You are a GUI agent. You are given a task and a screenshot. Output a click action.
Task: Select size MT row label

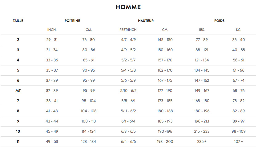(18, 91)
